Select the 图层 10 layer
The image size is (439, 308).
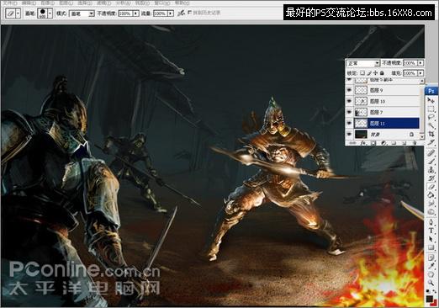pyautogui.click(x=386, y=101)
